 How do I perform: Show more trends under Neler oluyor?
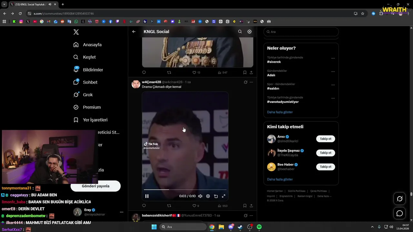pyautogui.click(x=280, y=112)
